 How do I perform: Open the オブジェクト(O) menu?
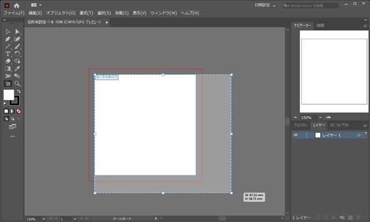point(61,13)
